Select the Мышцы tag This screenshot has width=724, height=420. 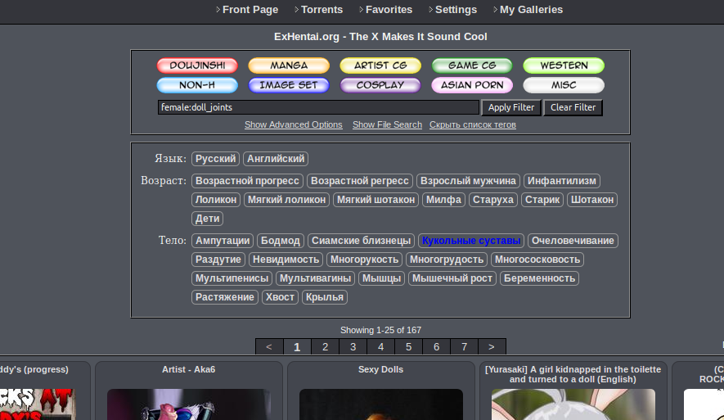(x=381, y=278)
